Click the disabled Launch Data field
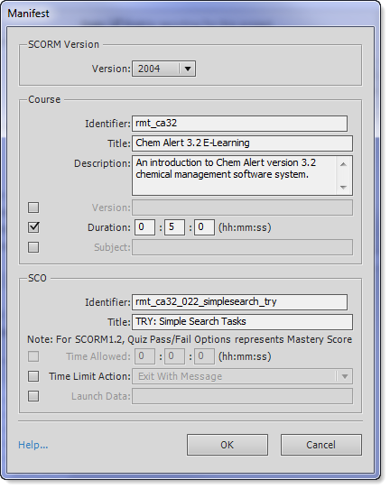 [x=242, y=396]
